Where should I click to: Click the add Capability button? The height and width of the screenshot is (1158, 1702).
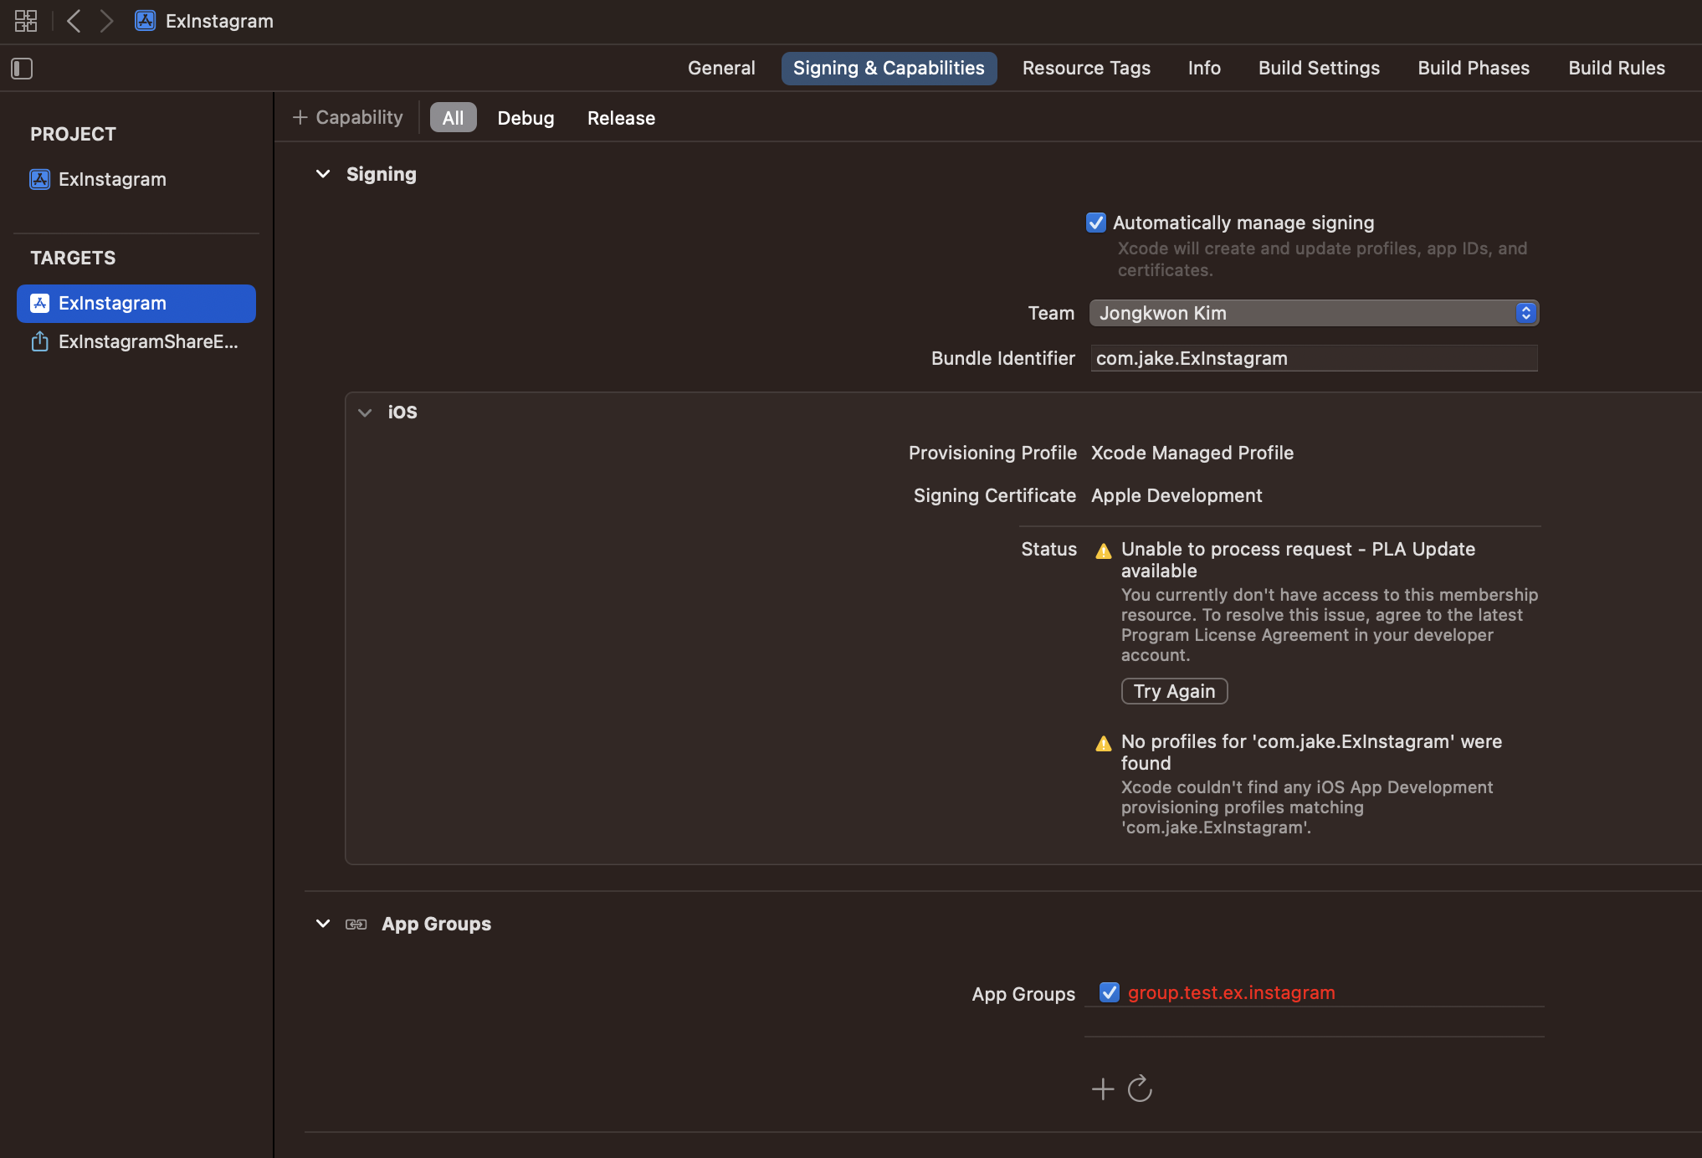click(348, 118)
